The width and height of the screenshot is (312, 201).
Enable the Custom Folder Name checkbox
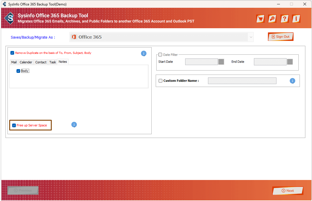click(x=160, y=81)
